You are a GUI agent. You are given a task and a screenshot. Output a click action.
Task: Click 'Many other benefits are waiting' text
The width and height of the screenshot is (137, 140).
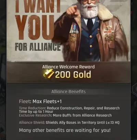(x=65, y=130)
